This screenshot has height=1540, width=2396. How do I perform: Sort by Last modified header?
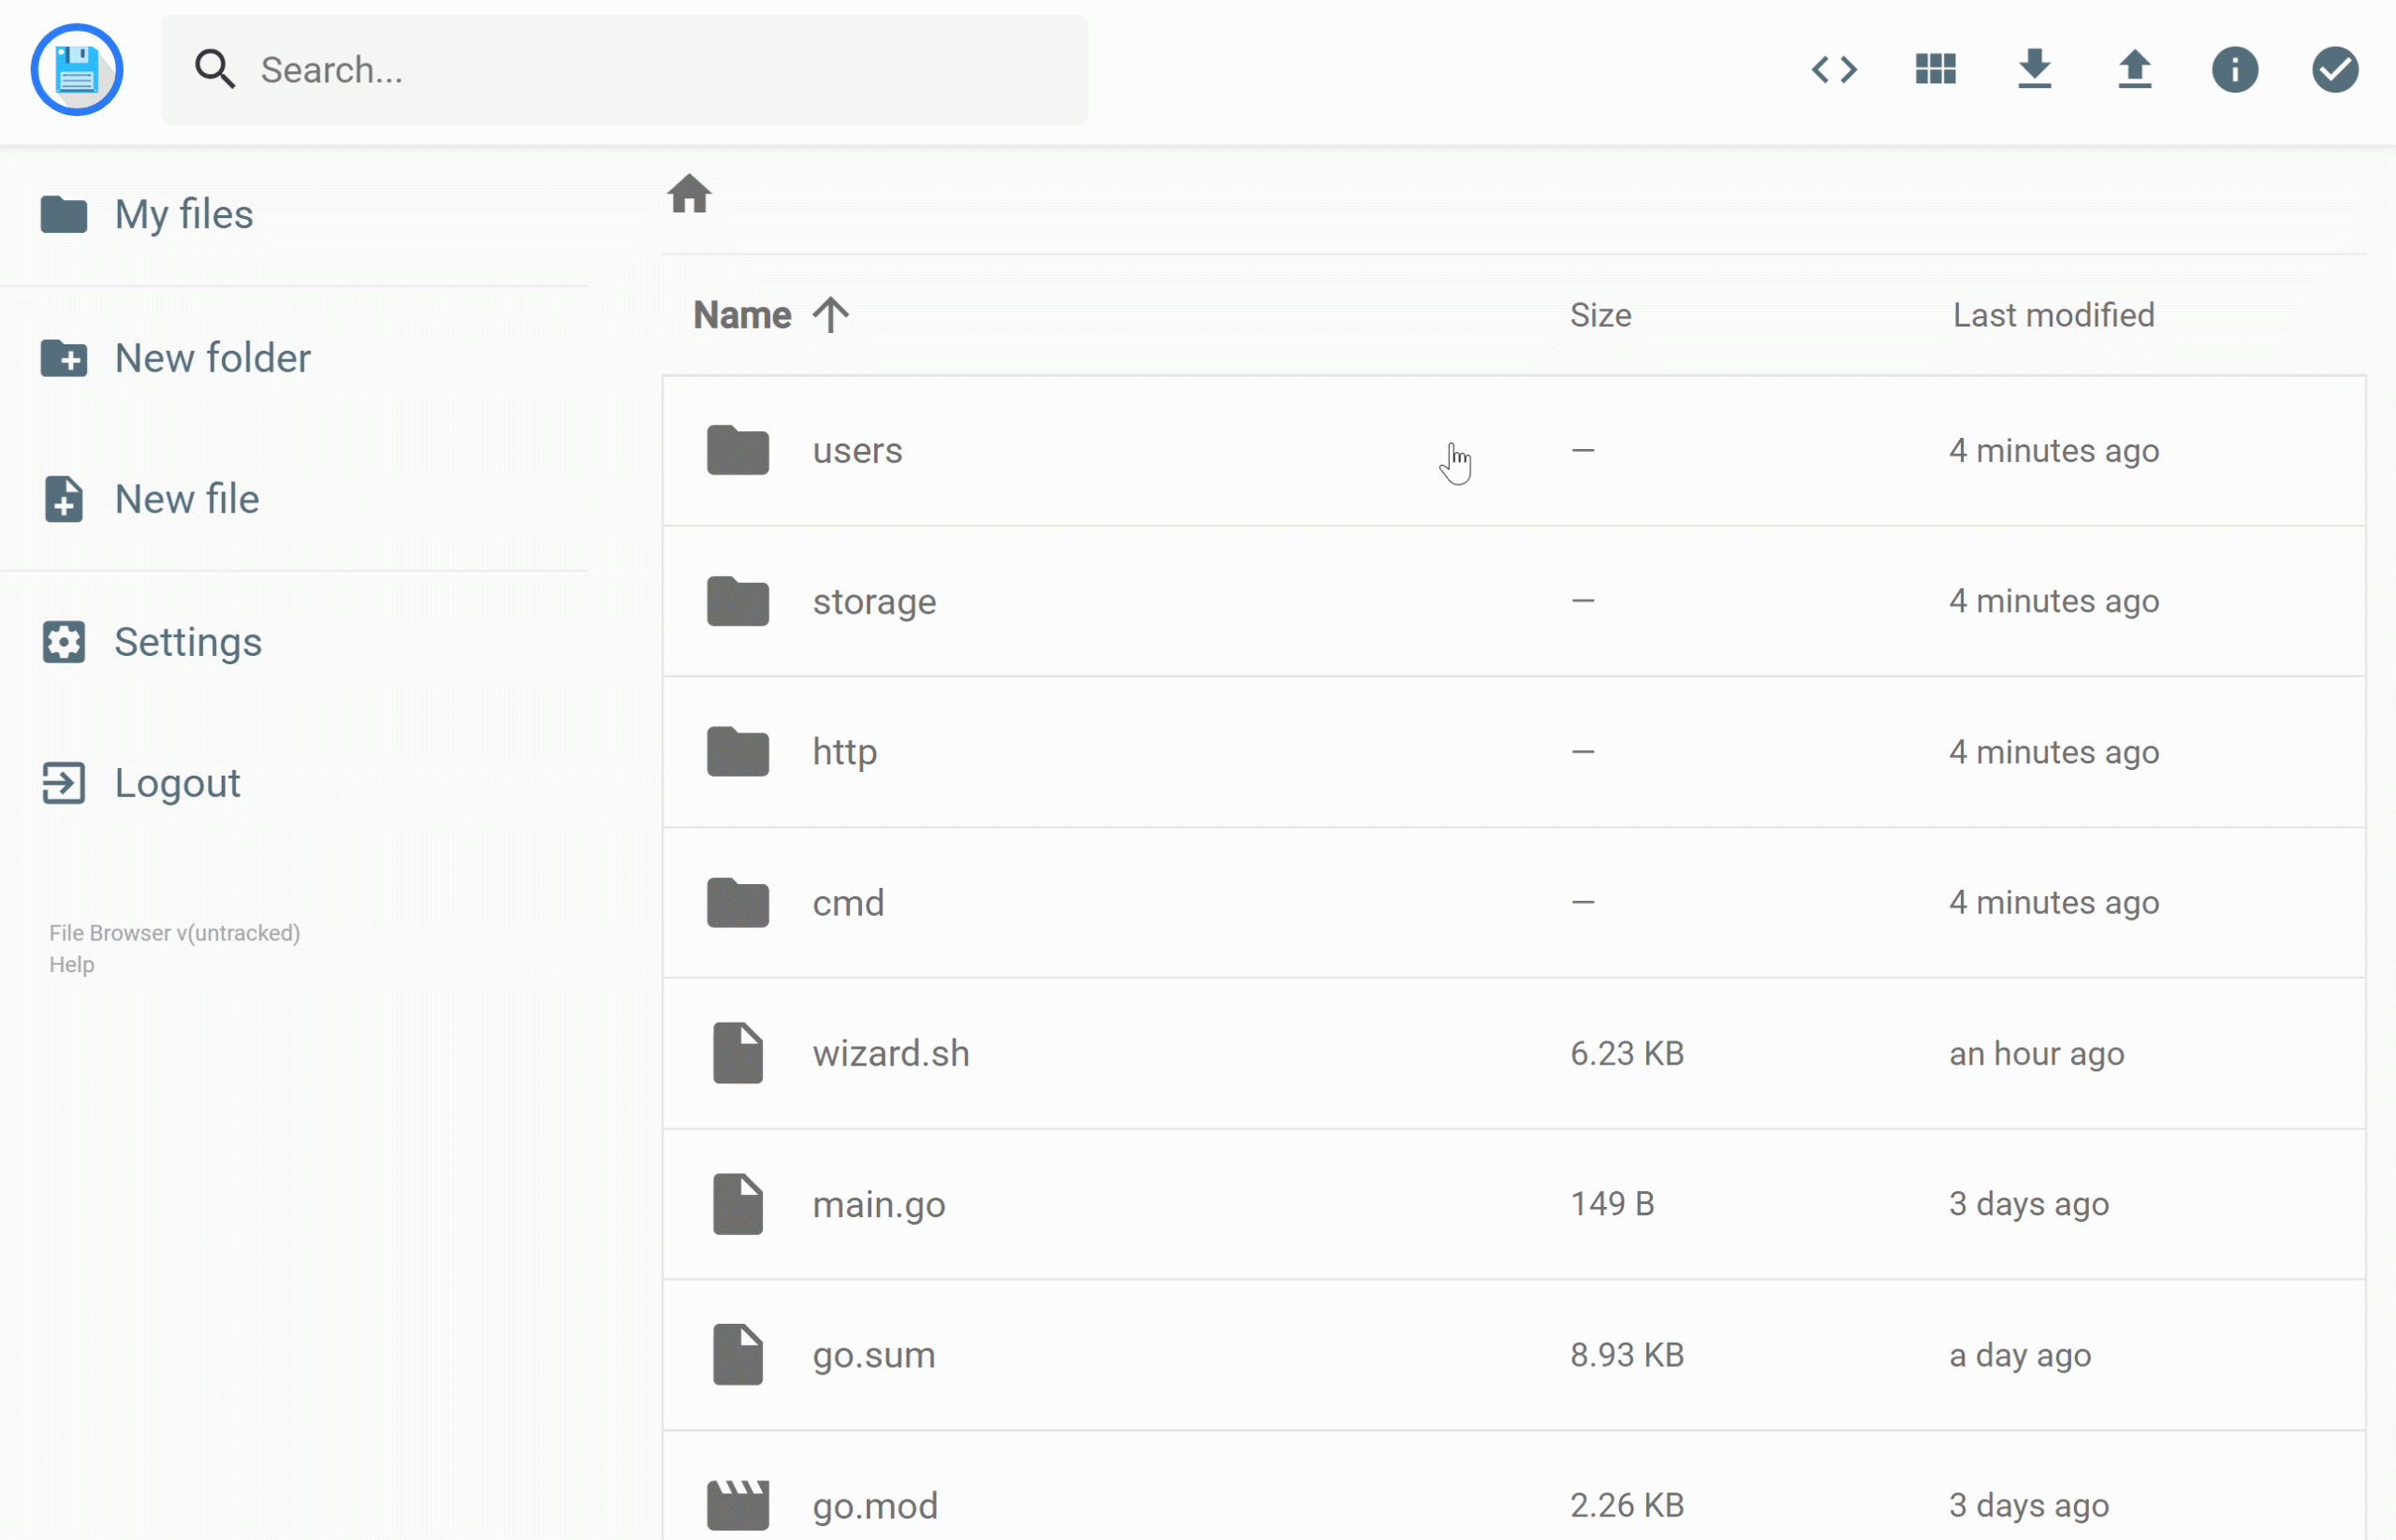2053,315
